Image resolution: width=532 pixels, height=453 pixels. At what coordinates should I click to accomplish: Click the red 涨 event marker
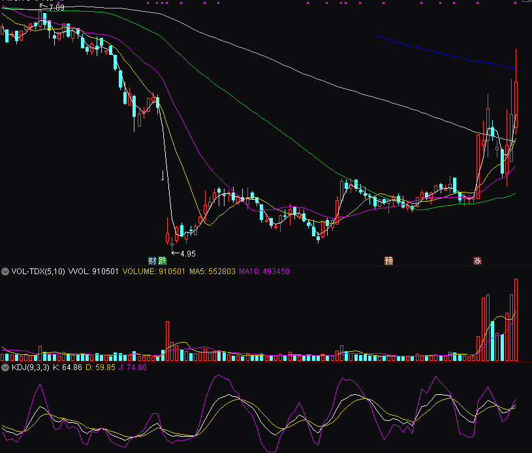[x=477, y=260]
